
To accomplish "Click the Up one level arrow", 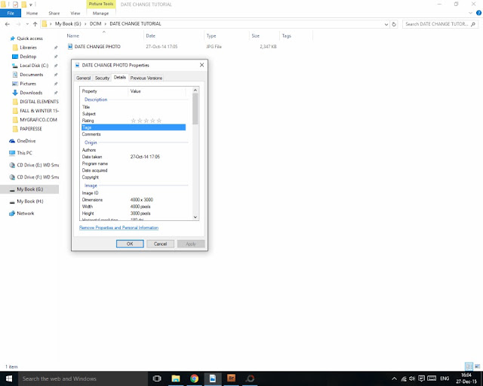I will pos(35,24).
